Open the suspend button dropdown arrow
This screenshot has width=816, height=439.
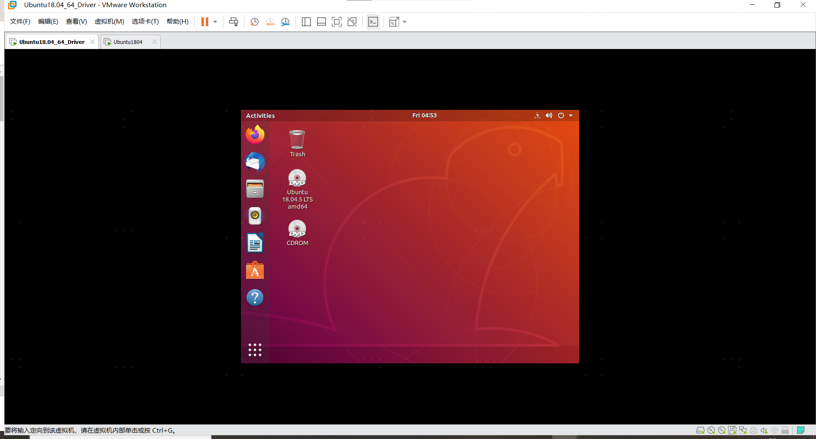click(215, 22)
